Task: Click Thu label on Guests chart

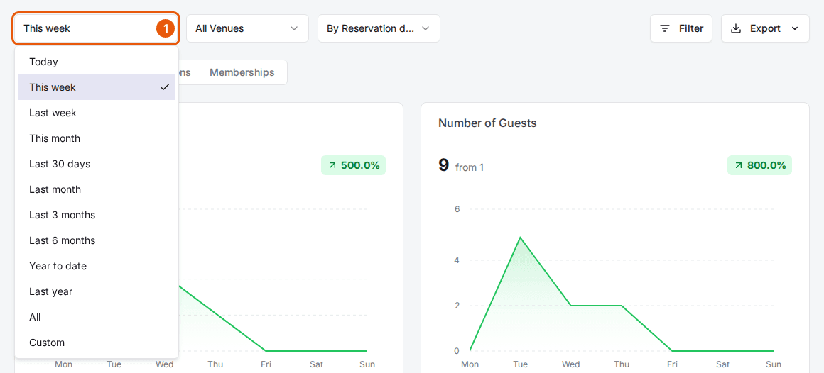Action: click(x=622, y=364)
